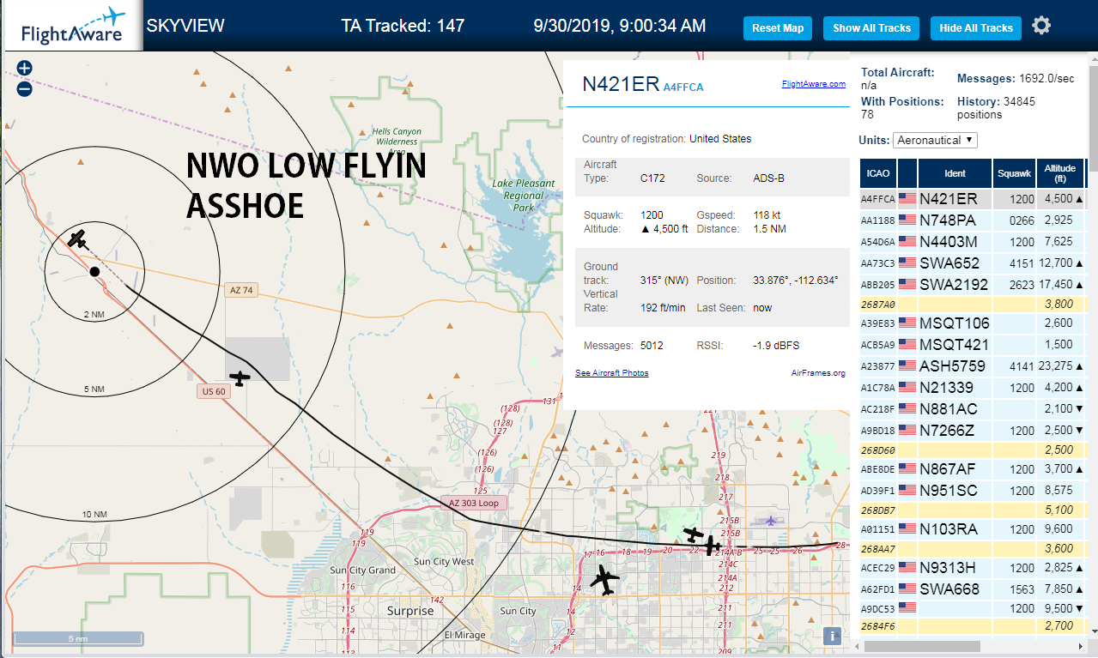Select N748PA in aircraft list
This screenshot has width=1098, height=658.
click(x=974, y=220)
